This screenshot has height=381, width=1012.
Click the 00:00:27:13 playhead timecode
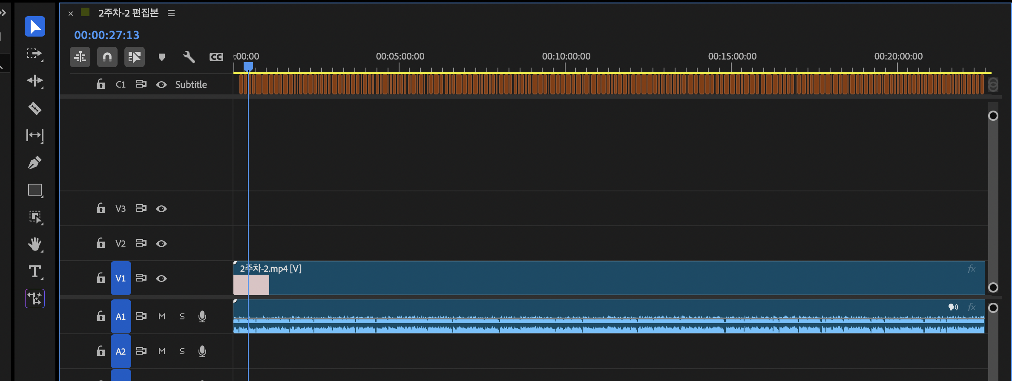tap(106, 35)
